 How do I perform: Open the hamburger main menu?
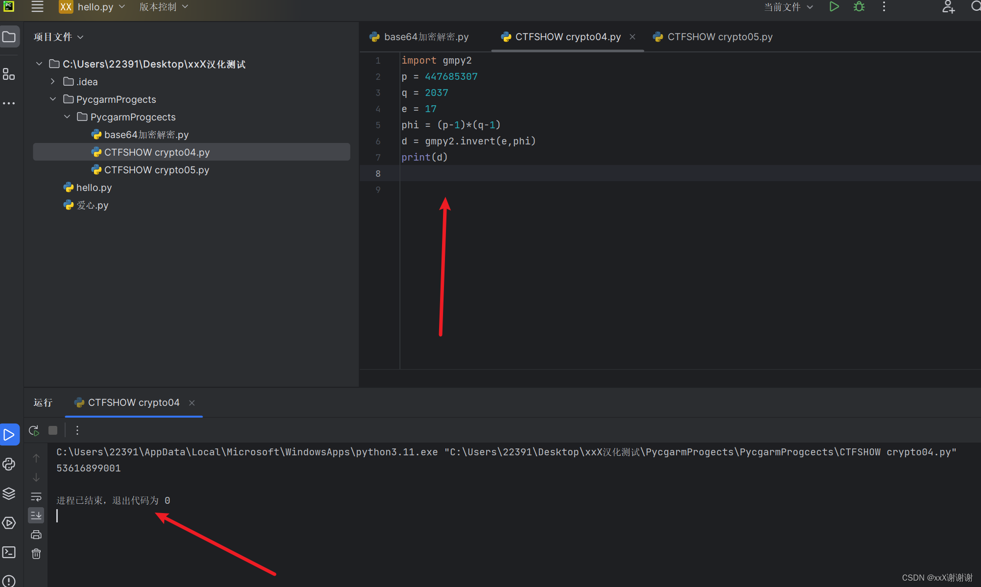click(x=37, y=7)
